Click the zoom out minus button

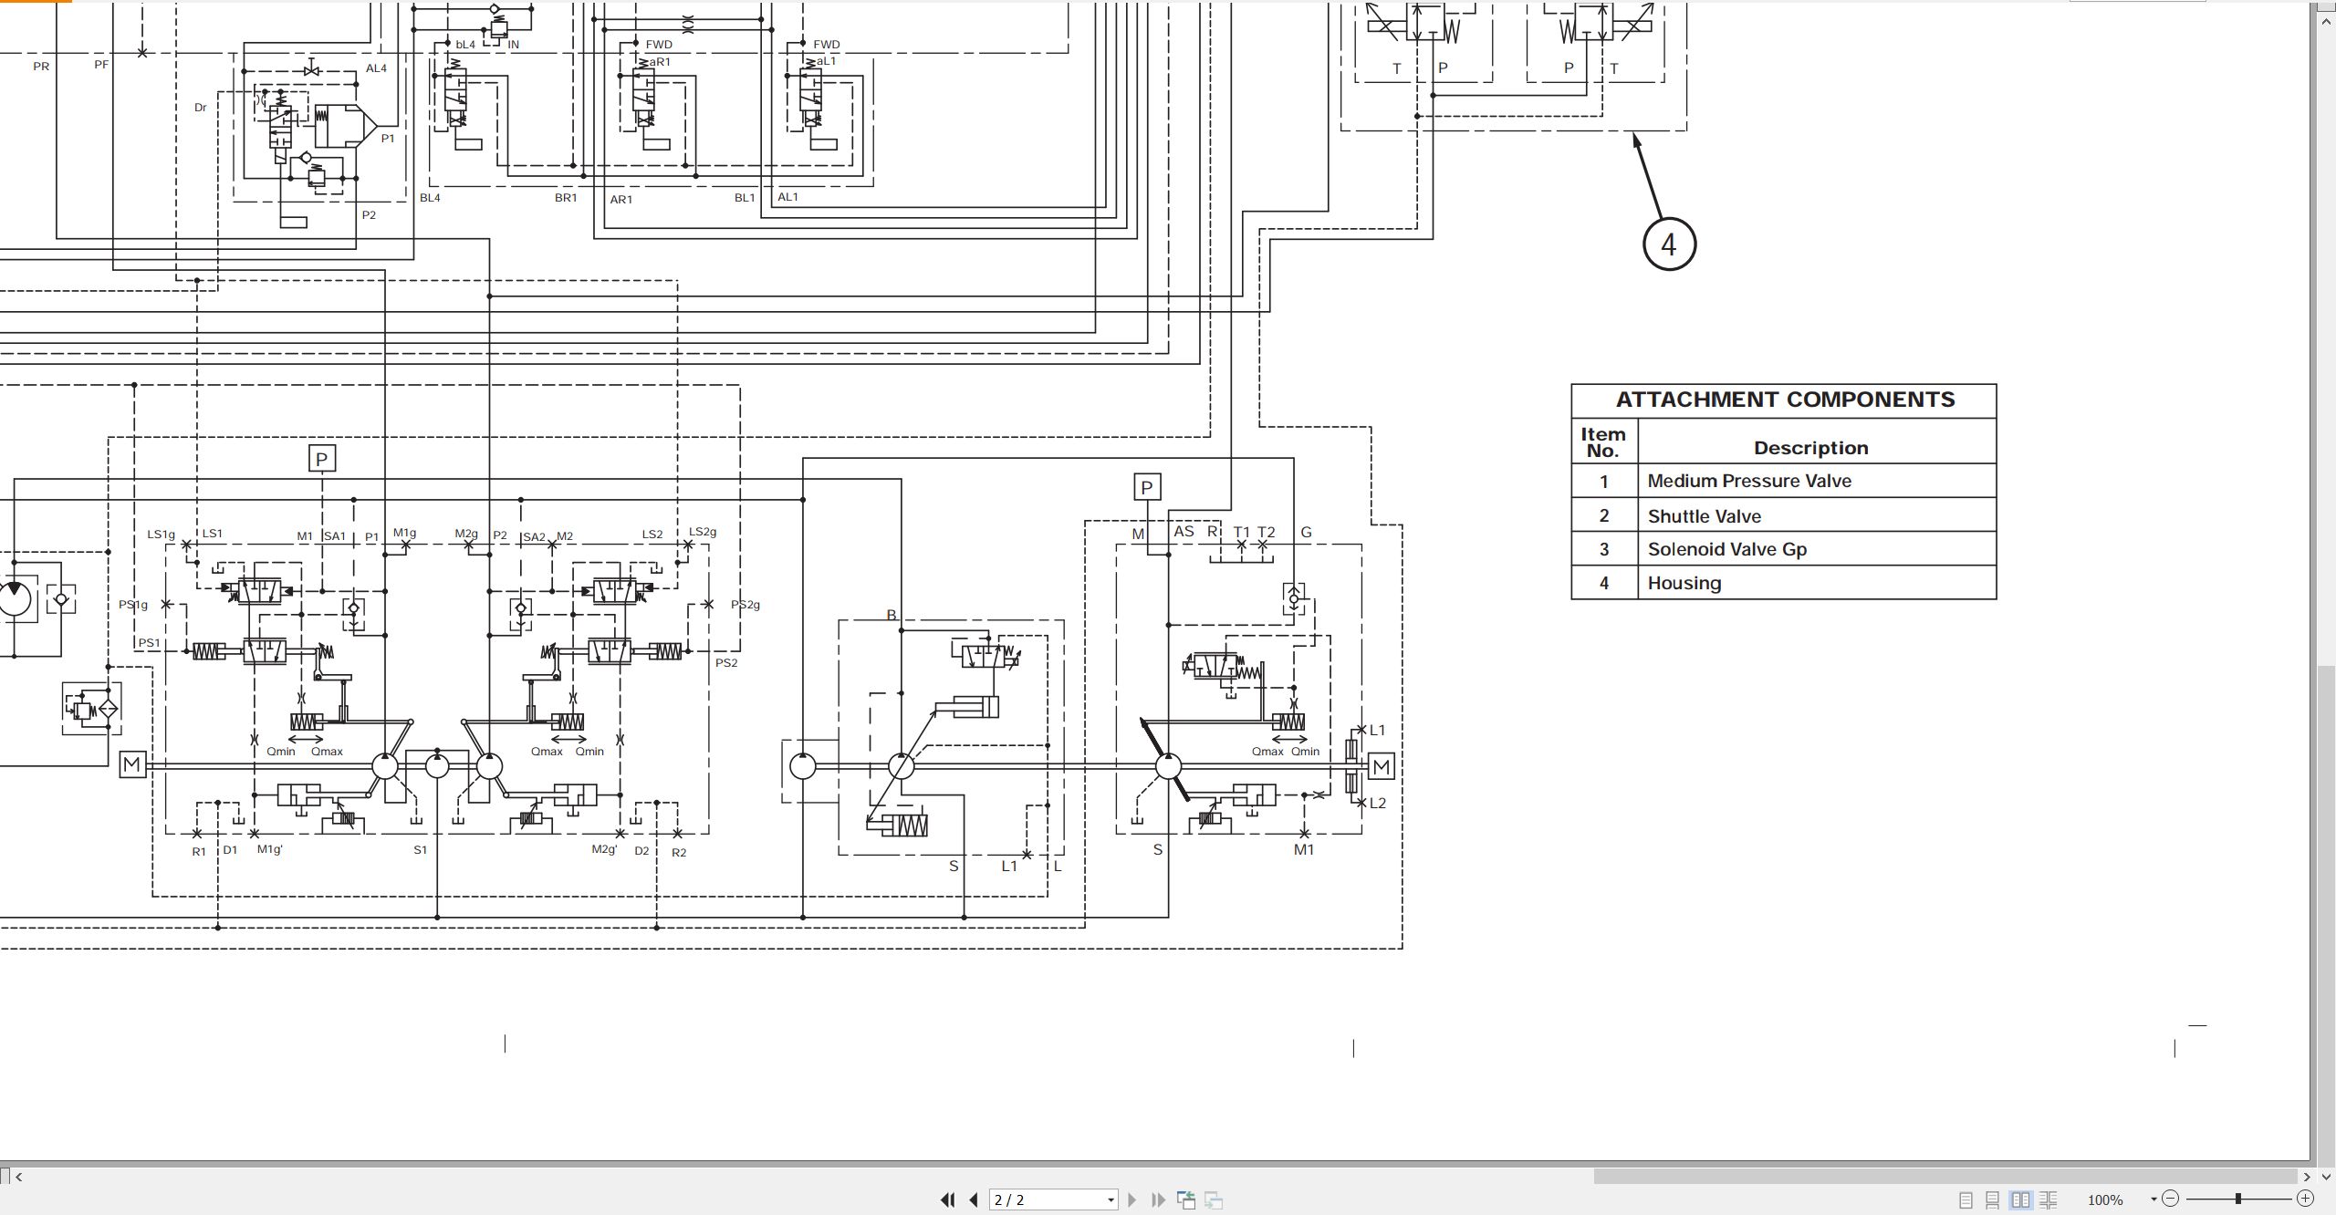click(2171, 1199)
